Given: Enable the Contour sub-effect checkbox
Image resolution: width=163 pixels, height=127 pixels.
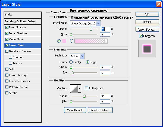Looking at the screenshot, I should click(x=10, y=57).
